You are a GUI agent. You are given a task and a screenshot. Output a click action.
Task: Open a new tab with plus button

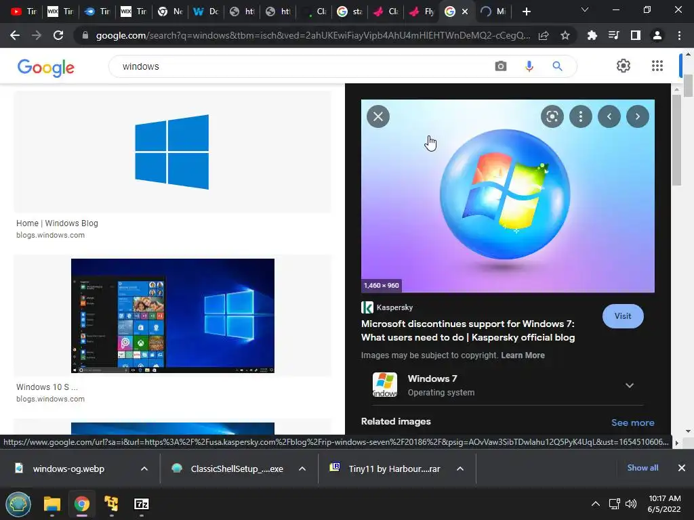click(526, 12)
